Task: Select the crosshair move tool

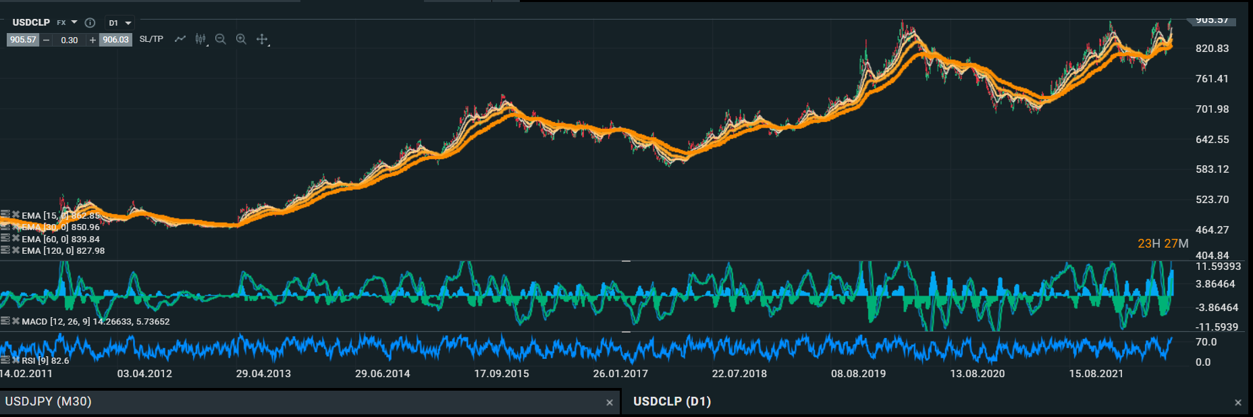Action: [263, 39]
